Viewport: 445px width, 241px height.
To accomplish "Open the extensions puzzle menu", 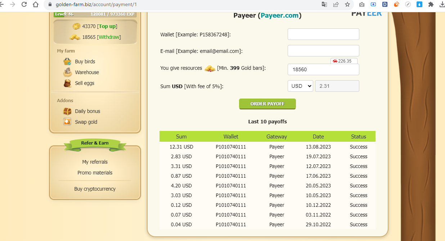I will (431, 5).
